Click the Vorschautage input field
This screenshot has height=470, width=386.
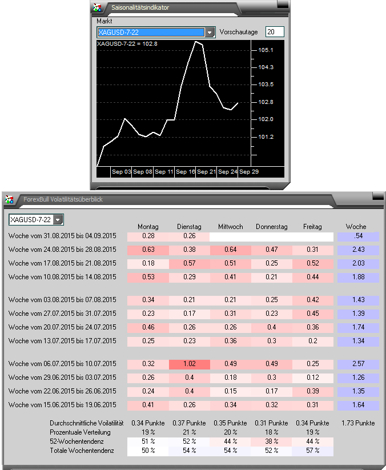click(x=275, y=32)
